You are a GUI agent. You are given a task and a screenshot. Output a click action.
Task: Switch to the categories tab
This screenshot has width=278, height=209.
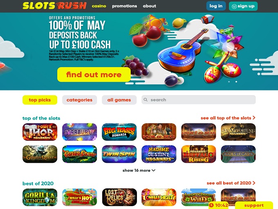pyautogui.click(x=80, y=100)
